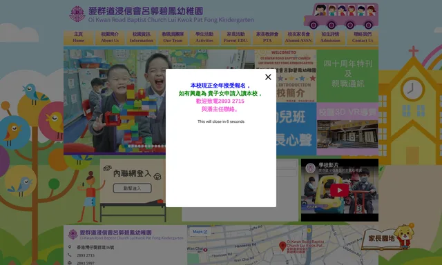Click the red location pin on map

(x=282, y=246)
